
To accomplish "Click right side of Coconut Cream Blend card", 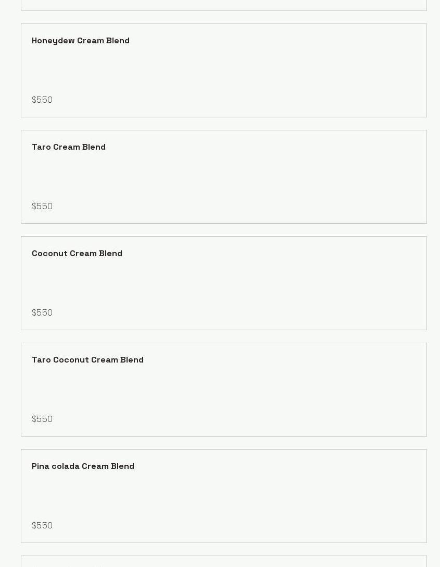I will [x=375, y=283].
